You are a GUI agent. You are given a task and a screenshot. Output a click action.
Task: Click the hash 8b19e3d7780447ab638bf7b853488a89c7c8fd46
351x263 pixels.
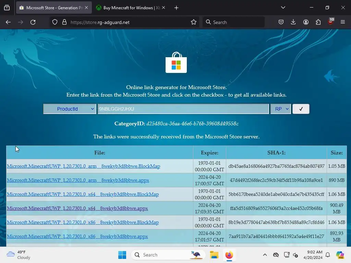277,222
